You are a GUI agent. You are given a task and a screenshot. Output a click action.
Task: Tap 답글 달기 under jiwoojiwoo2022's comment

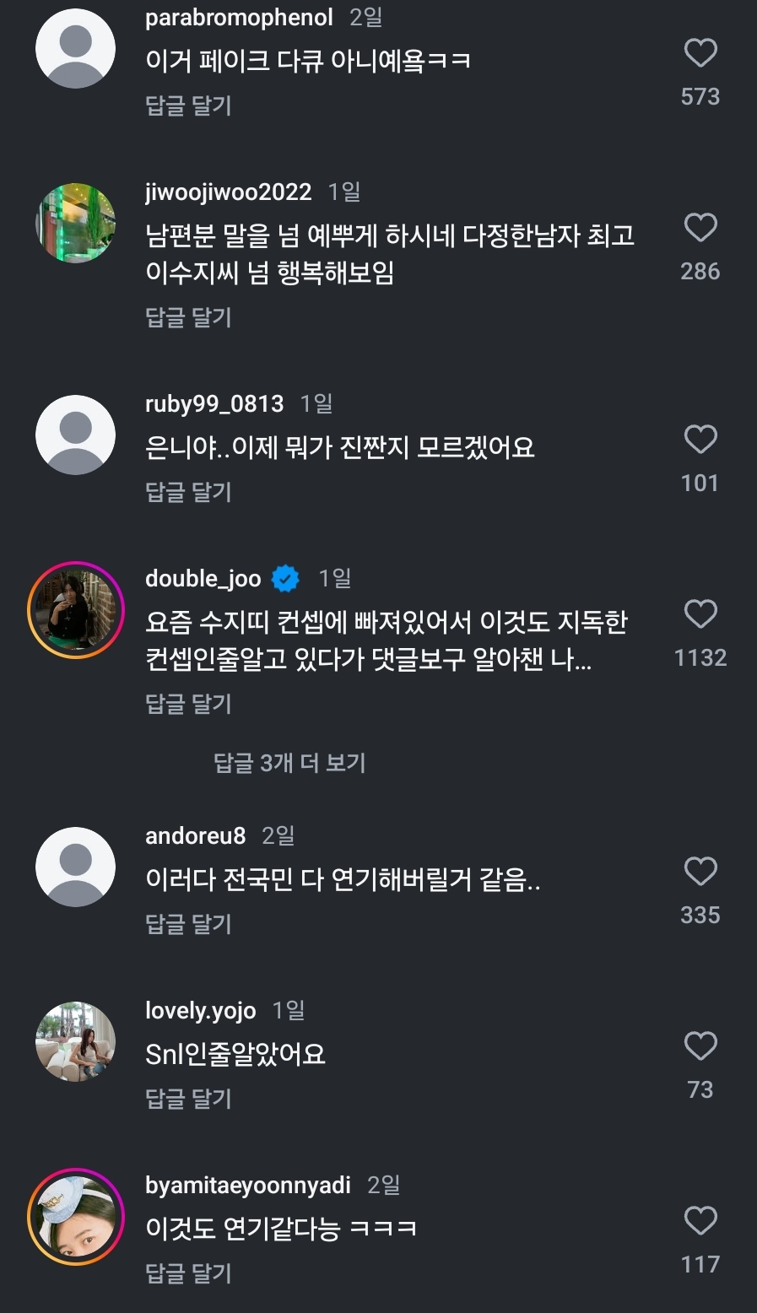tap(188, 317)
